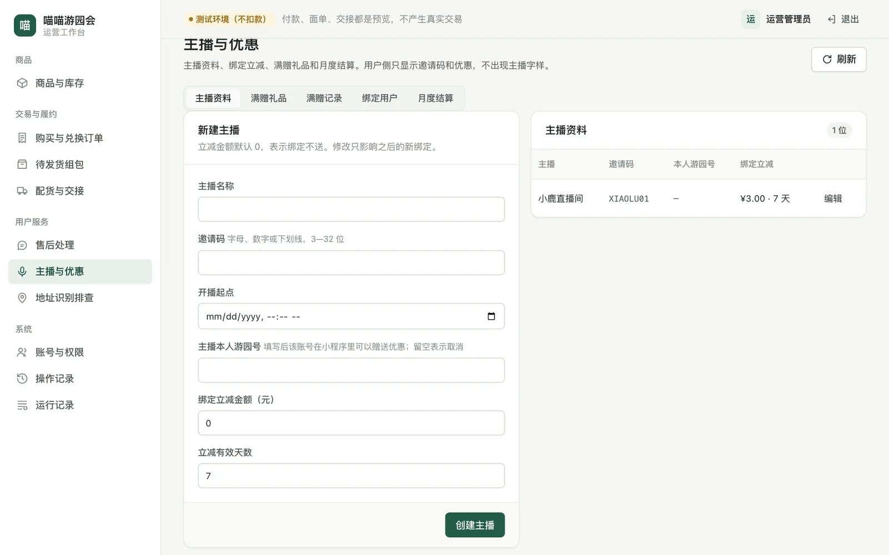The image size is (889, 555).
Task: Switch to the 满赠记录 tab
Action: click(324, 98)
